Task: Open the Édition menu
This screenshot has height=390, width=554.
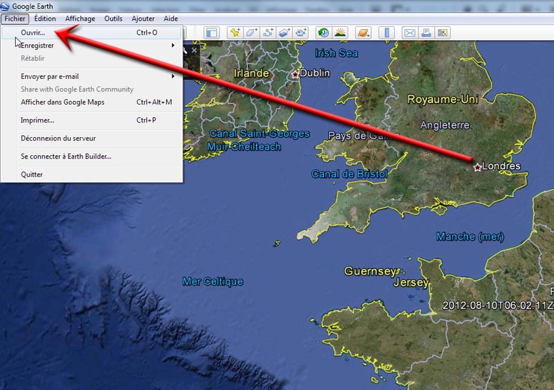Action: pyautogui.click(x=45, y=19)
